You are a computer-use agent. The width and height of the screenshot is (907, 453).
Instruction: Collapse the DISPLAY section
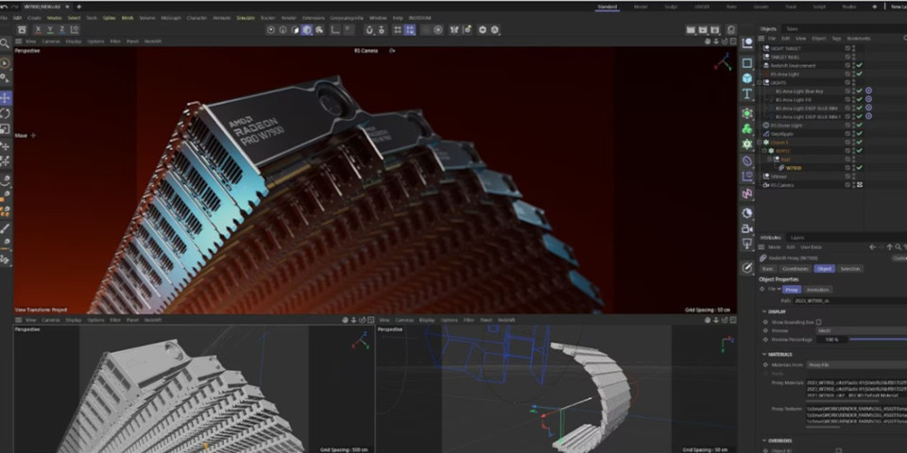[764, 311]
